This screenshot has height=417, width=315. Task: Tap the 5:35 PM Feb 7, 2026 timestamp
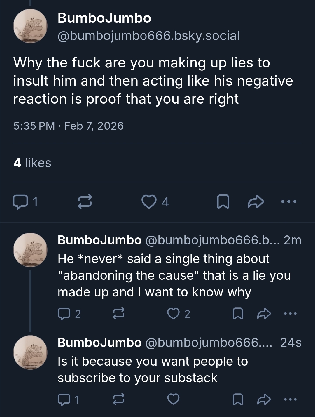pos(69,126)
